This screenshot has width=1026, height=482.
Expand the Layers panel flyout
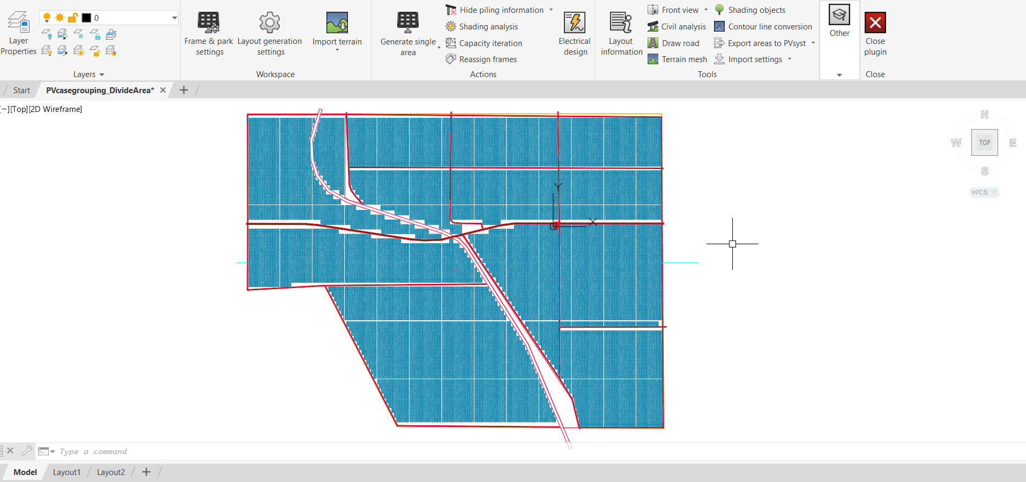pyautogui.click(x=102, y=74)
